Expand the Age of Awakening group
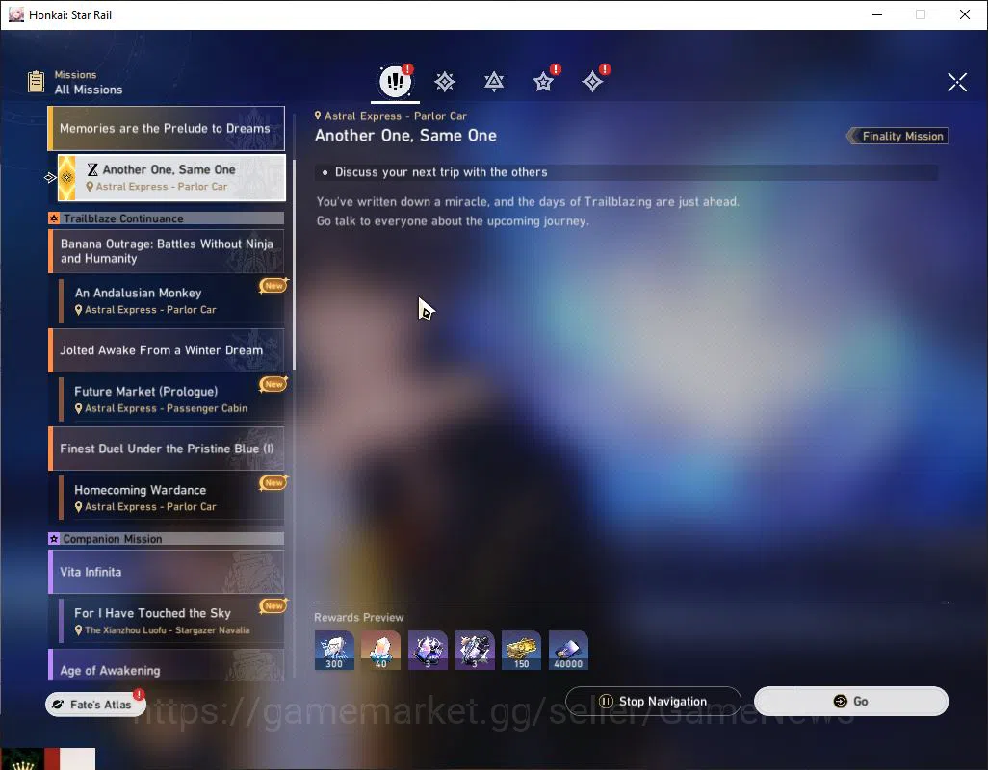 click(167, 665)
